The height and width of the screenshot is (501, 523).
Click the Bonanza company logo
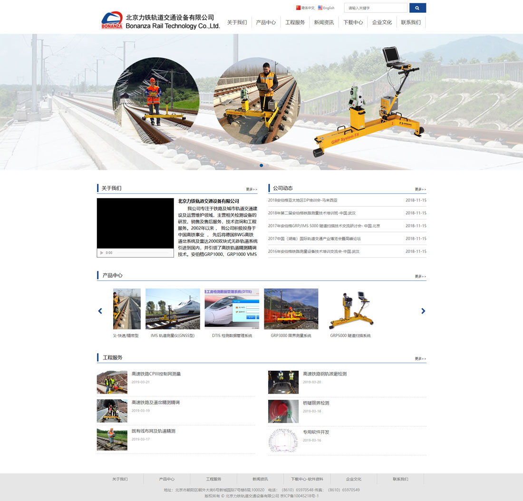[112, 21]
